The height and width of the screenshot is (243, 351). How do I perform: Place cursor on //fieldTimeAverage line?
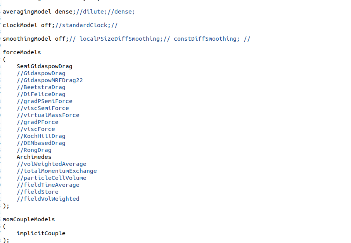(48, 185)
